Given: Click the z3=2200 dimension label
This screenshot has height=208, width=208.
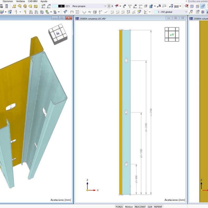Looking at the screenshot, I should [146, 127].
